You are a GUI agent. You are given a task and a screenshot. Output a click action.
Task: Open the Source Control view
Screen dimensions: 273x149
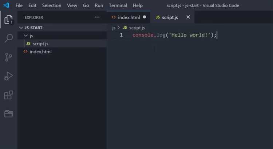click(x=8, y=57)
